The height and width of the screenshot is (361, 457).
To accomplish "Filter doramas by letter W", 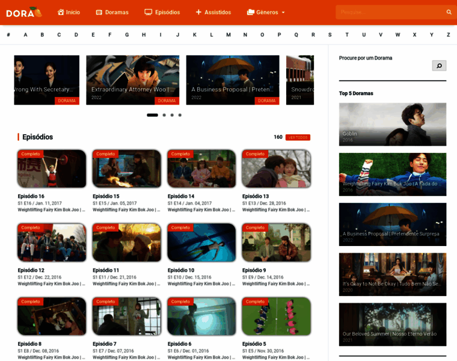I will [397, 35].
